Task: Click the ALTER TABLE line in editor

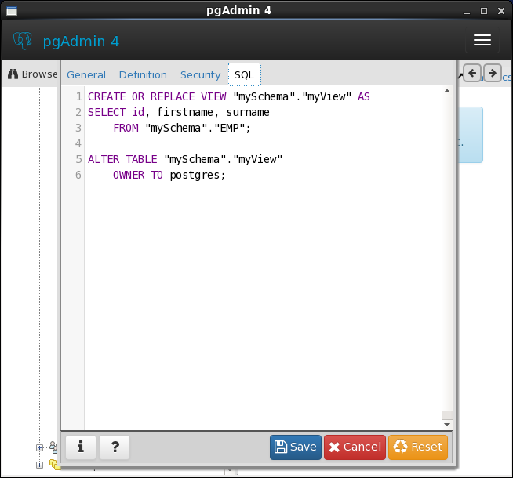Action: coord(185,159)
